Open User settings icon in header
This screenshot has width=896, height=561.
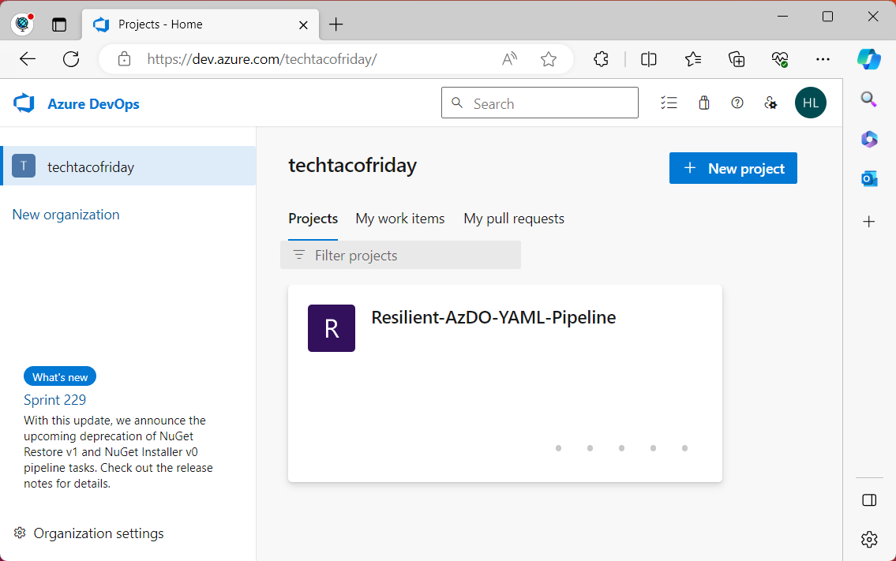pos(770,103)
